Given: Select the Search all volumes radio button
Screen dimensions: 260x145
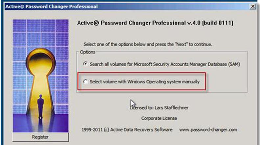Looking at the screenshot, I should point(86,64).
